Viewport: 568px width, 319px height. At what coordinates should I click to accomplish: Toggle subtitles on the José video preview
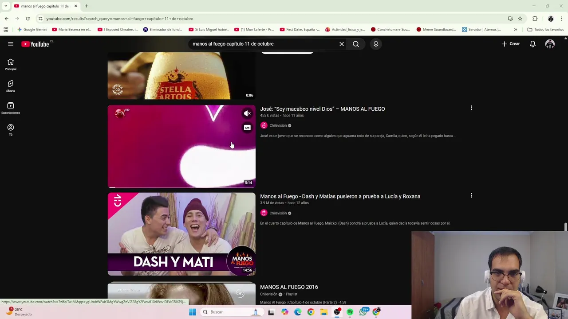coord(247,128)
